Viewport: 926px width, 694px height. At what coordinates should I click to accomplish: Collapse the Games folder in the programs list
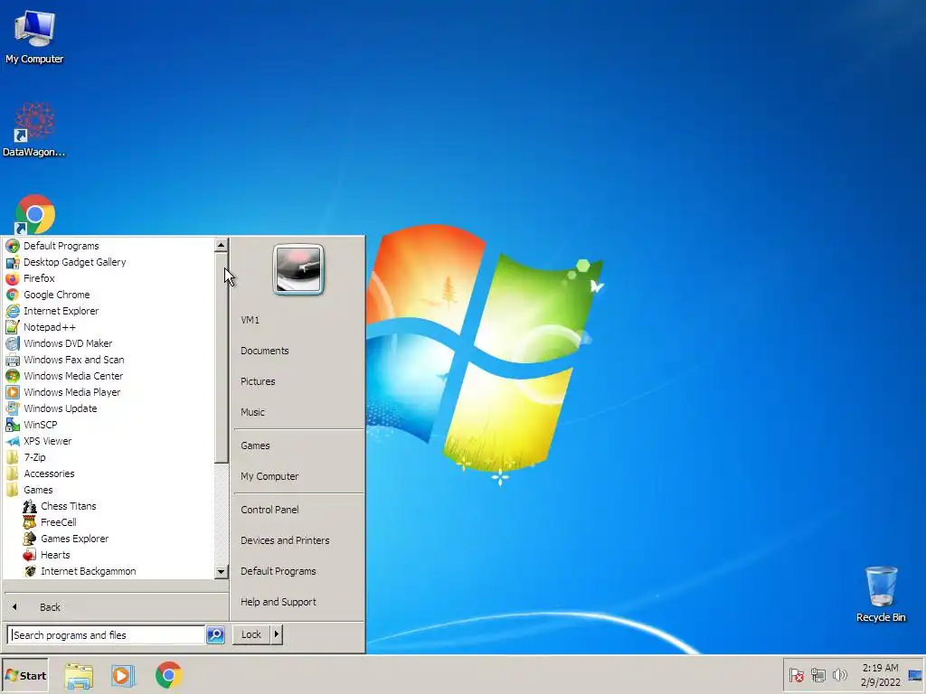click(38, 489)
